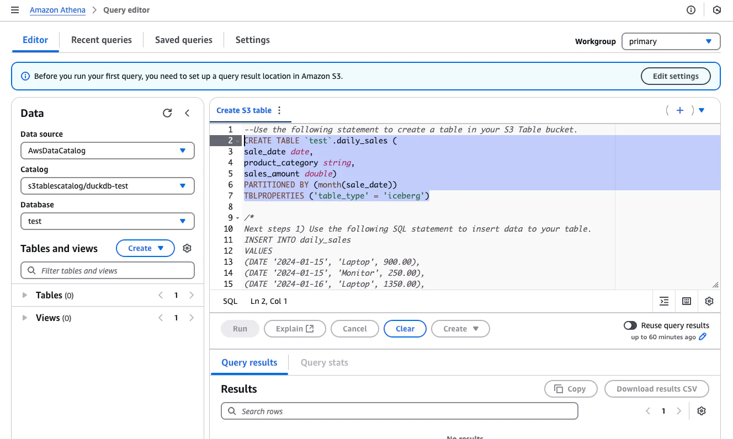Screen dimensions: 733x439
Task: Add a new query tab
Action: pyautogui.click(x=680, y=110)
